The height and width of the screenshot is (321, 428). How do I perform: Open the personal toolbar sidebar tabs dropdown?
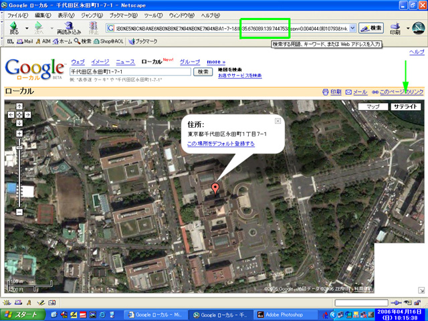10,41
